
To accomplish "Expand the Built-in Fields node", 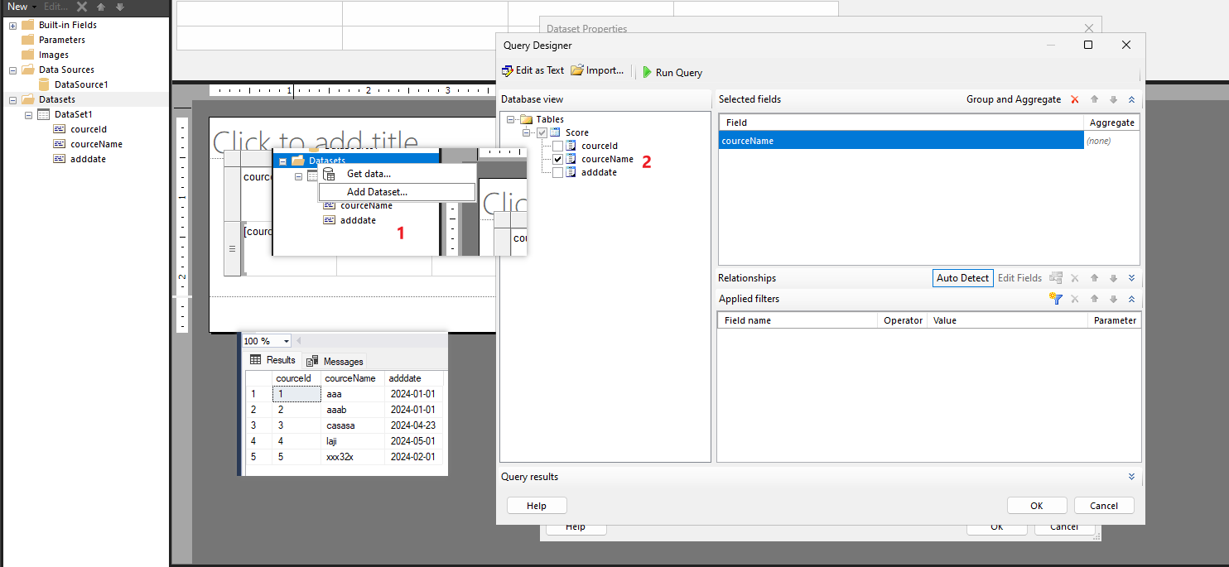I will (x=12, y=25).
